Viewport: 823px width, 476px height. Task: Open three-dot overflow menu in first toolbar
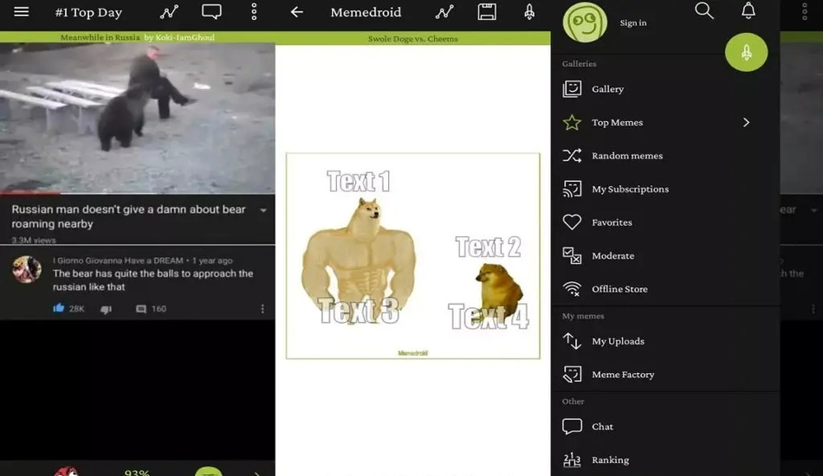click(x=254, y=12)
